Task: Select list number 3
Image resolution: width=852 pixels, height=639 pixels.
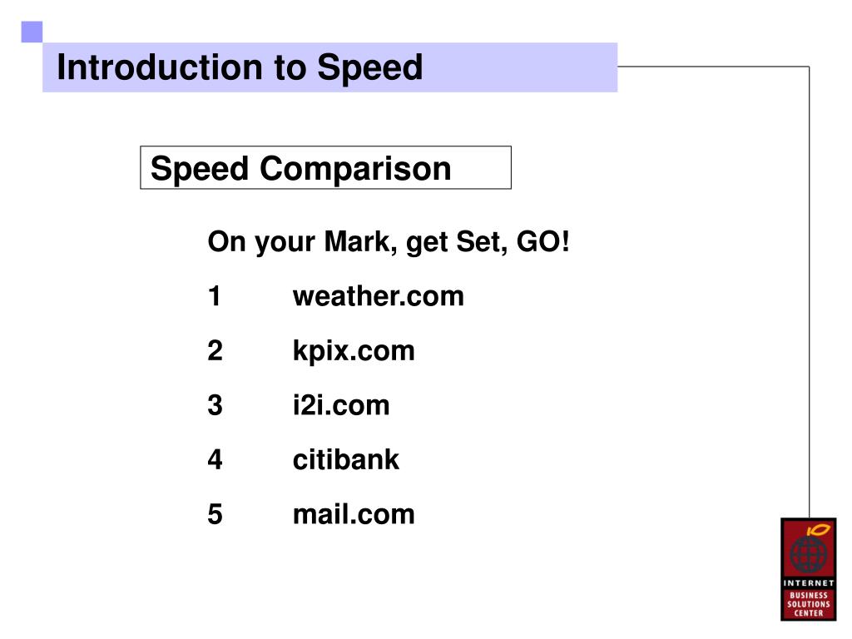Action: [x=215, y=405]
